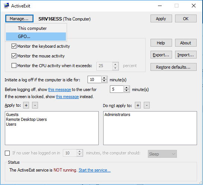The width and height of the screenshot is (203, 185).
Task: Enable Monitor the CPU activity checkbox
Action: 14,66
